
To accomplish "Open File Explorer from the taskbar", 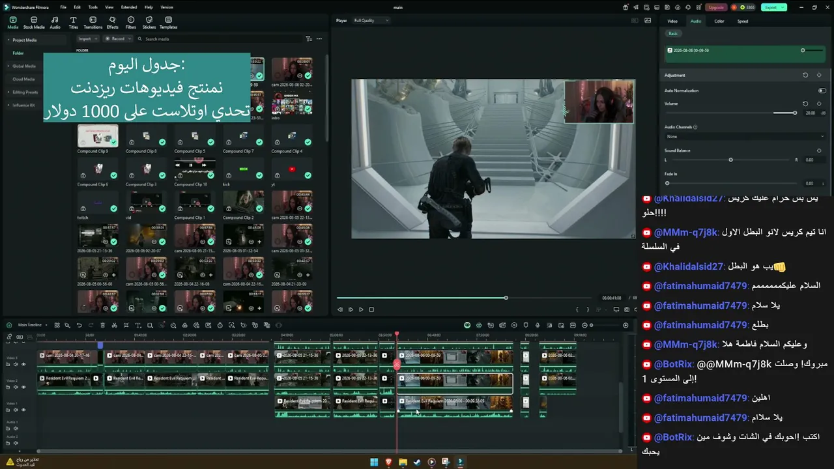I will pyautogui.click(x=403, y=462).
